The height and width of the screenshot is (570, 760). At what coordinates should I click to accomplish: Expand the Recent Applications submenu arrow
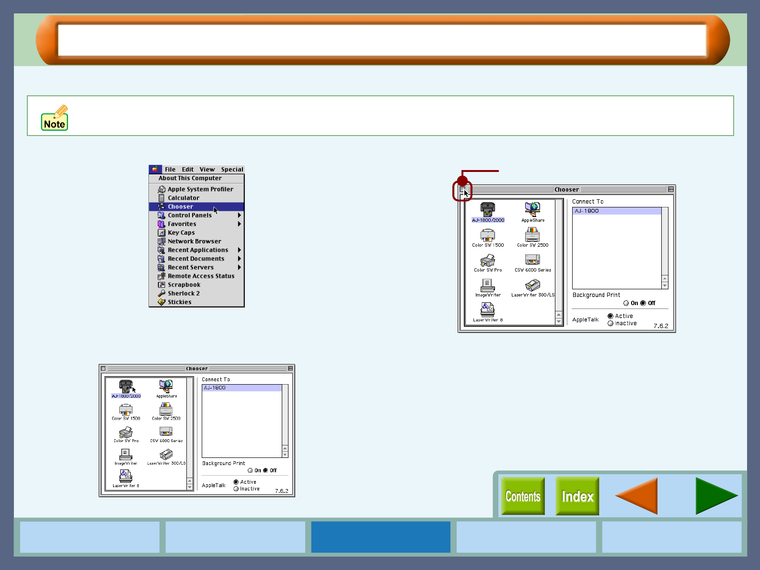(239, 250)
